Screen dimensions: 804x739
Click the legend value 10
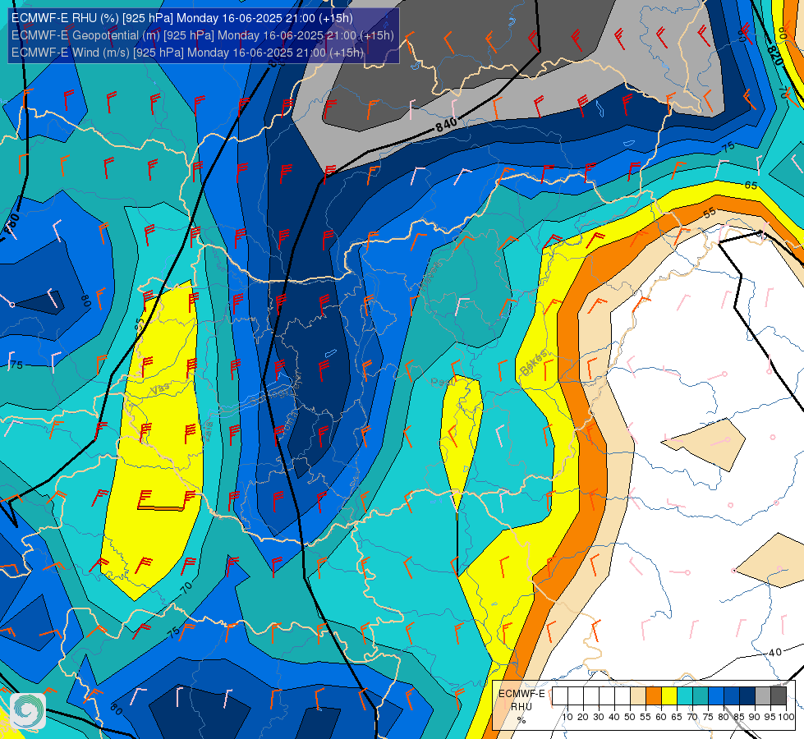pyautogui.click(x=567, y=717)
